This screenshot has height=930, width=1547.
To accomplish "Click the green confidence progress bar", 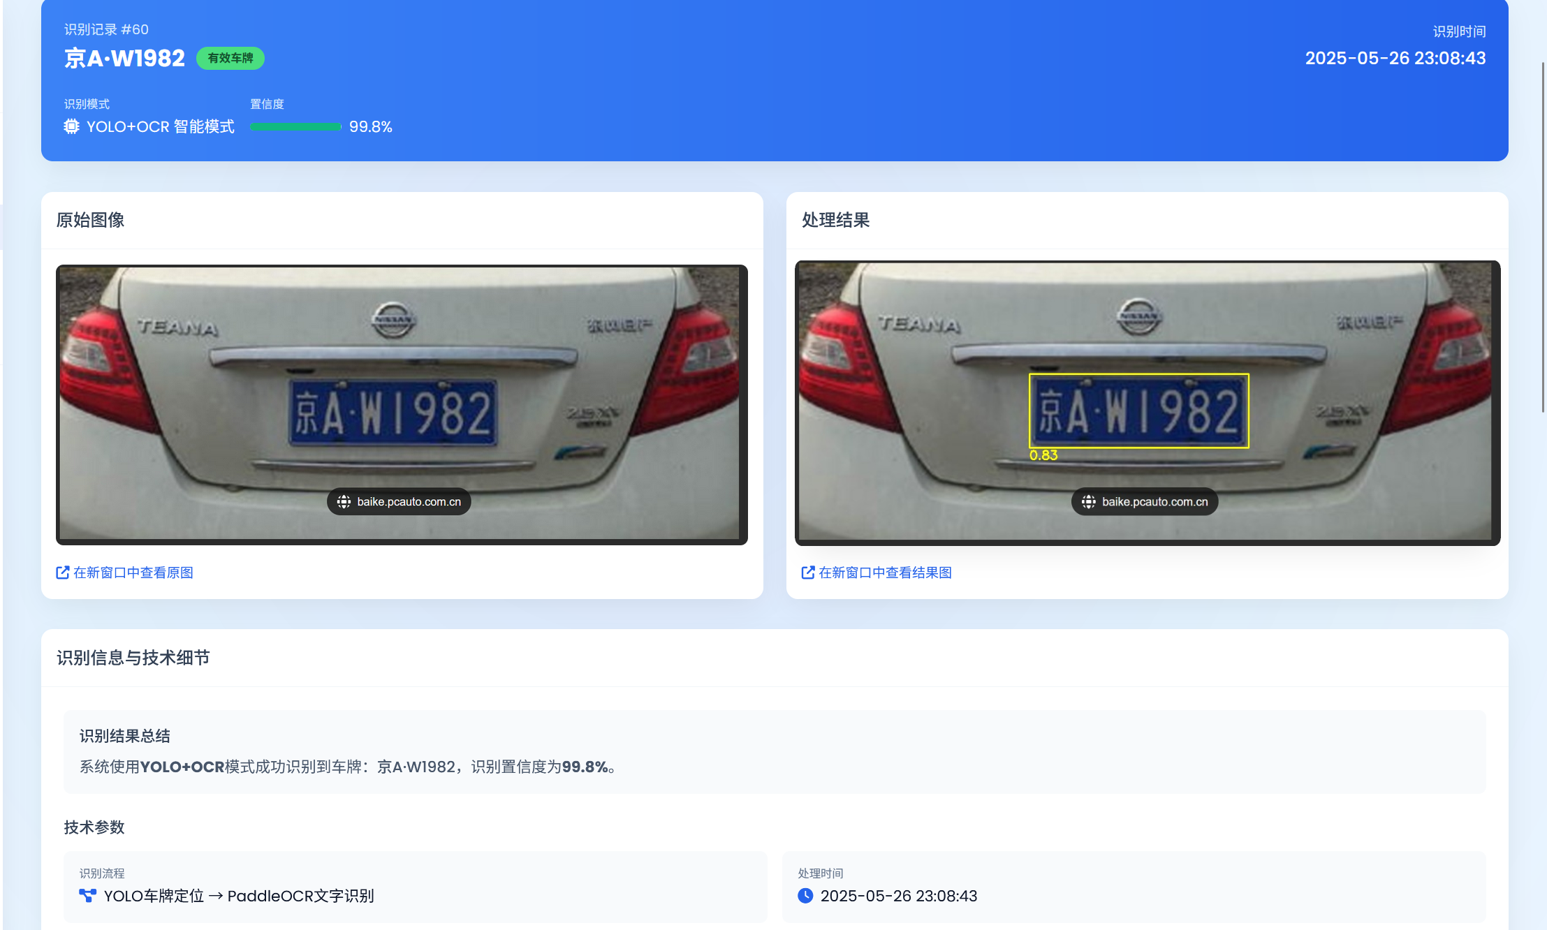I will click(295, 126).
